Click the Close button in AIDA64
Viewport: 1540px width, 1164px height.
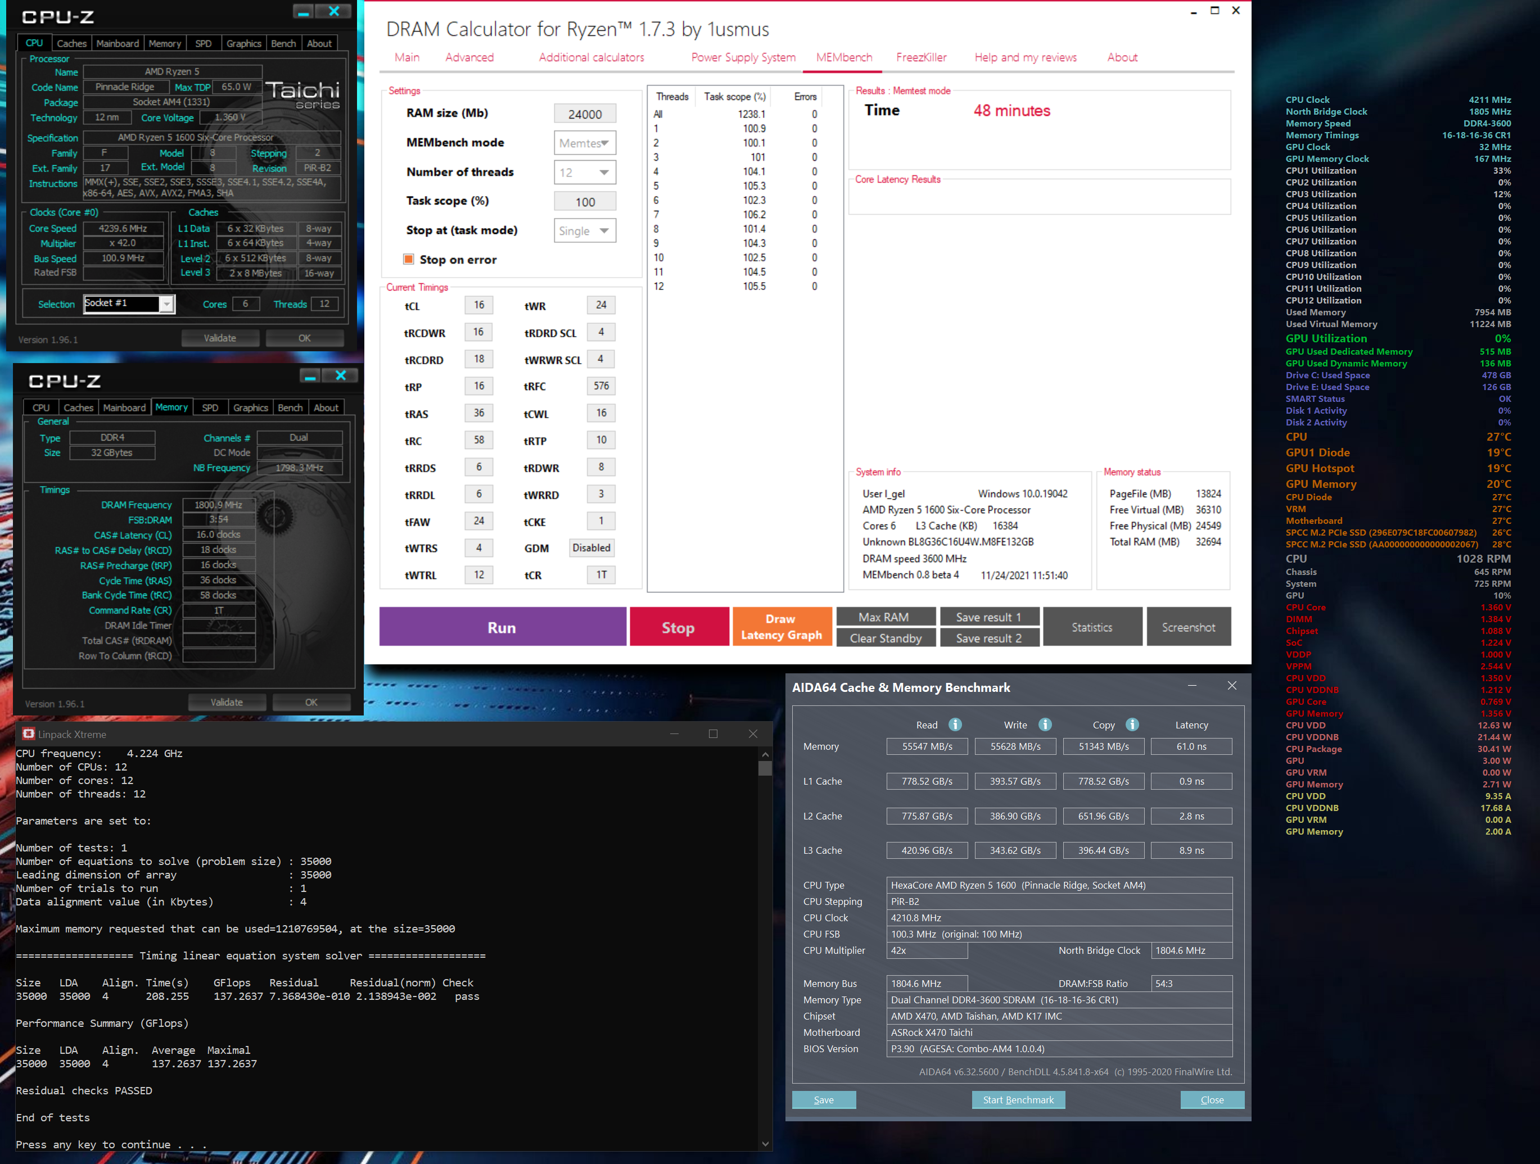click(x=1212, y=1099)
